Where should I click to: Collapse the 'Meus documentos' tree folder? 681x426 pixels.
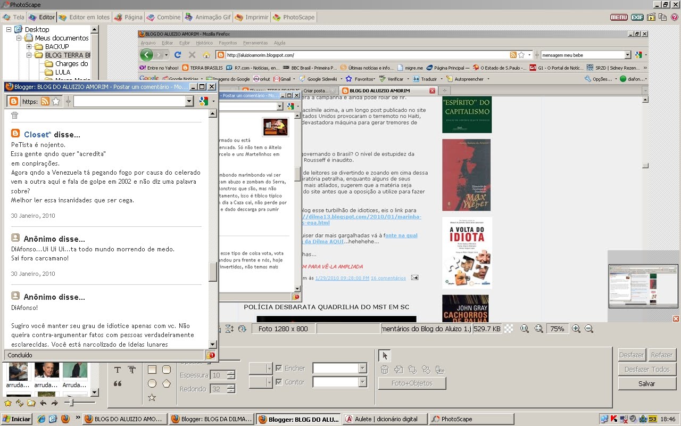pyautogui.click(x=19, y=38)
